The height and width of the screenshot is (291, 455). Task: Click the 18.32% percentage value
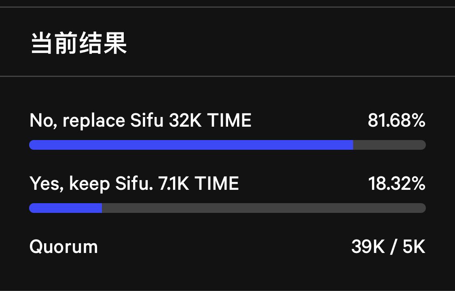click(x=397, y=183)
